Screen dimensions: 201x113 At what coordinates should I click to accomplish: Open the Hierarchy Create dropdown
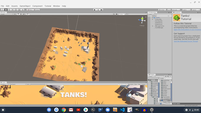tap(151, 14)
